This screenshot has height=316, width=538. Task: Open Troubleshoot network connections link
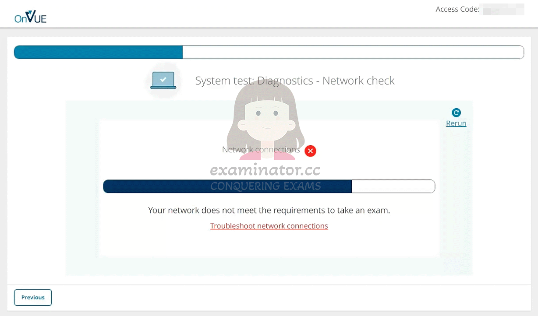click(269, 226)
